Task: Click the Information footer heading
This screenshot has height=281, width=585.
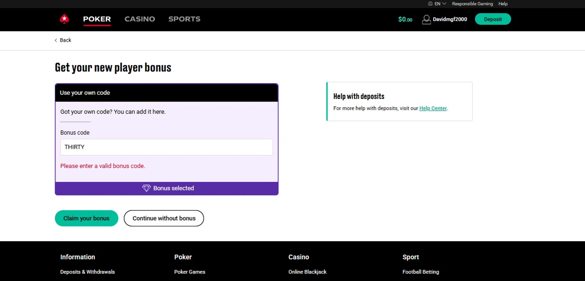Action: pos(78,257)
